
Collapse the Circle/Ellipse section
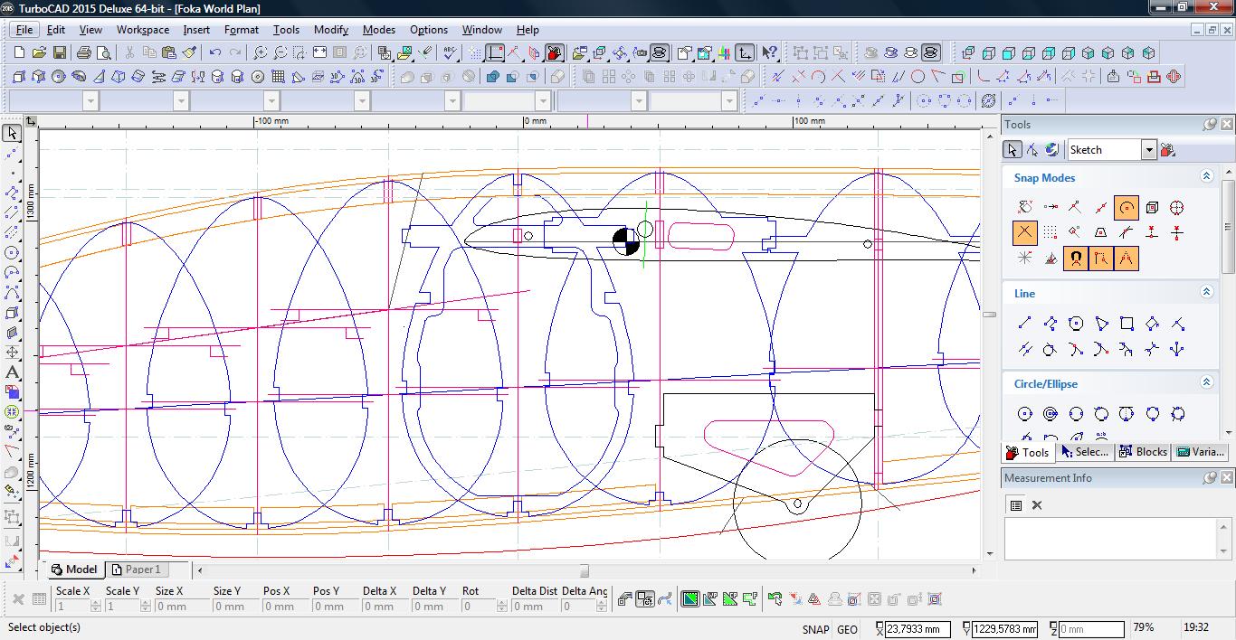(1206, 383)
